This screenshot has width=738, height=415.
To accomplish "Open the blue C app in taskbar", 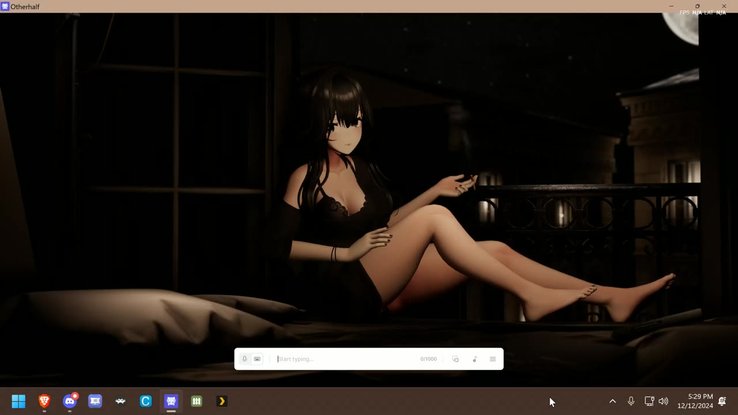I will (x=146, y=401).
